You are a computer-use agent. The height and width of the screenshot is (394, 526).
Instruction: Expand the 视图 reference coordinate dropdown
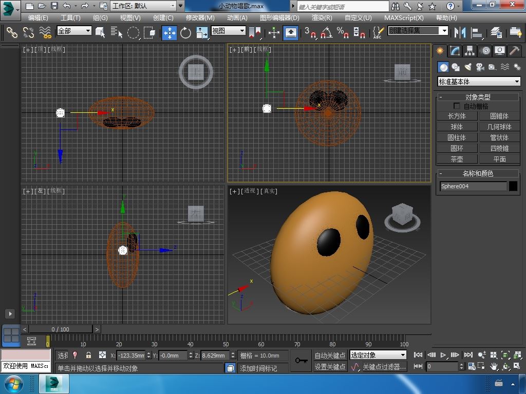[229, 31]
